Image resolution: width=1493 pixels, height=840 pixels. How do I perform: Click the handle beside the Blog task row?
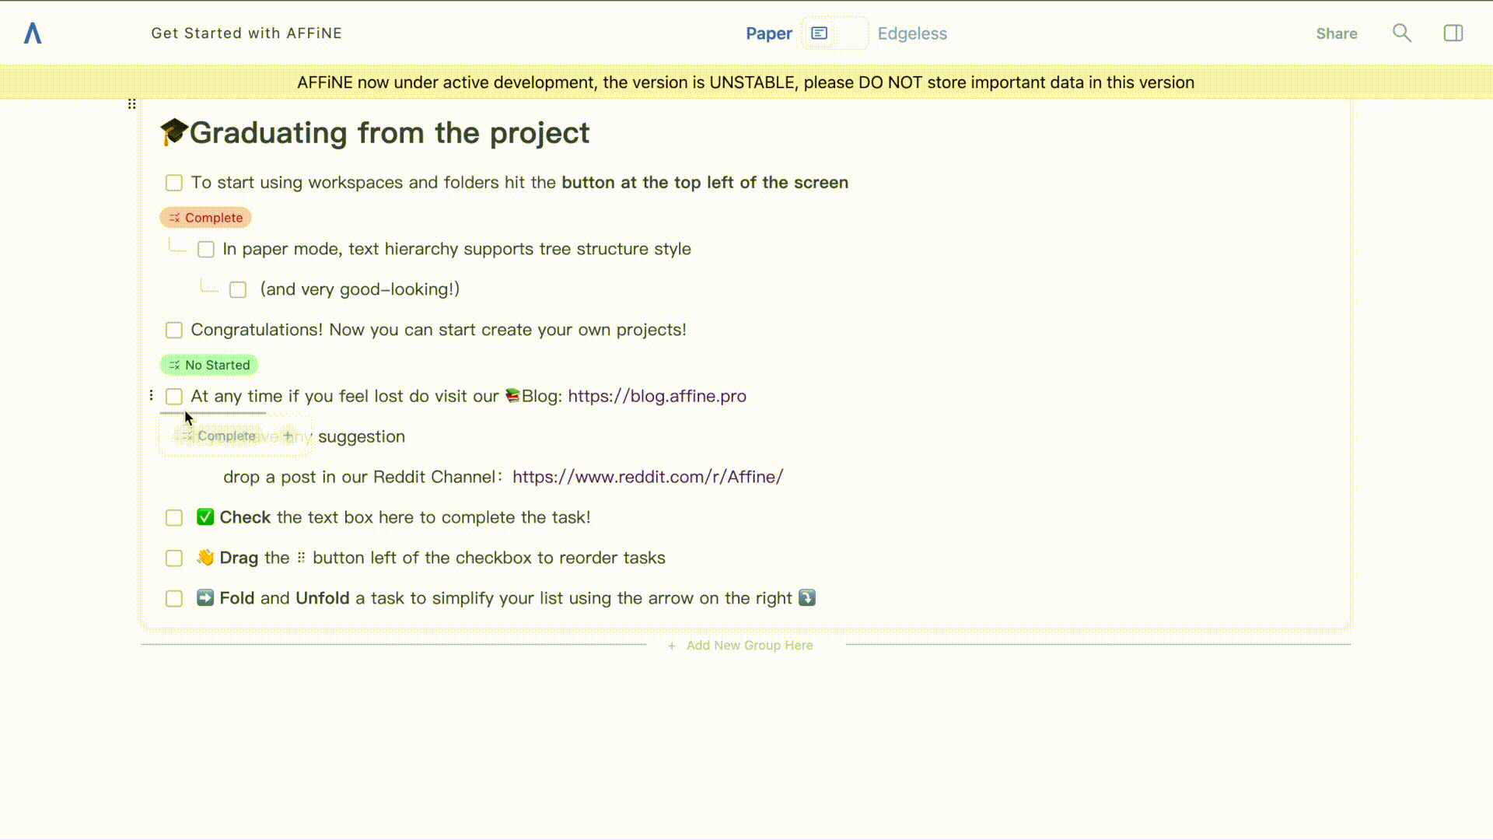pyautogui.click(x=151, y=395)
